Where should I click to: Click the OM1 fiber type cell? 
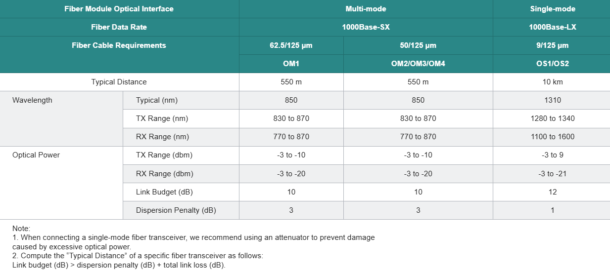pyautogui.click(x=291, y=64)
